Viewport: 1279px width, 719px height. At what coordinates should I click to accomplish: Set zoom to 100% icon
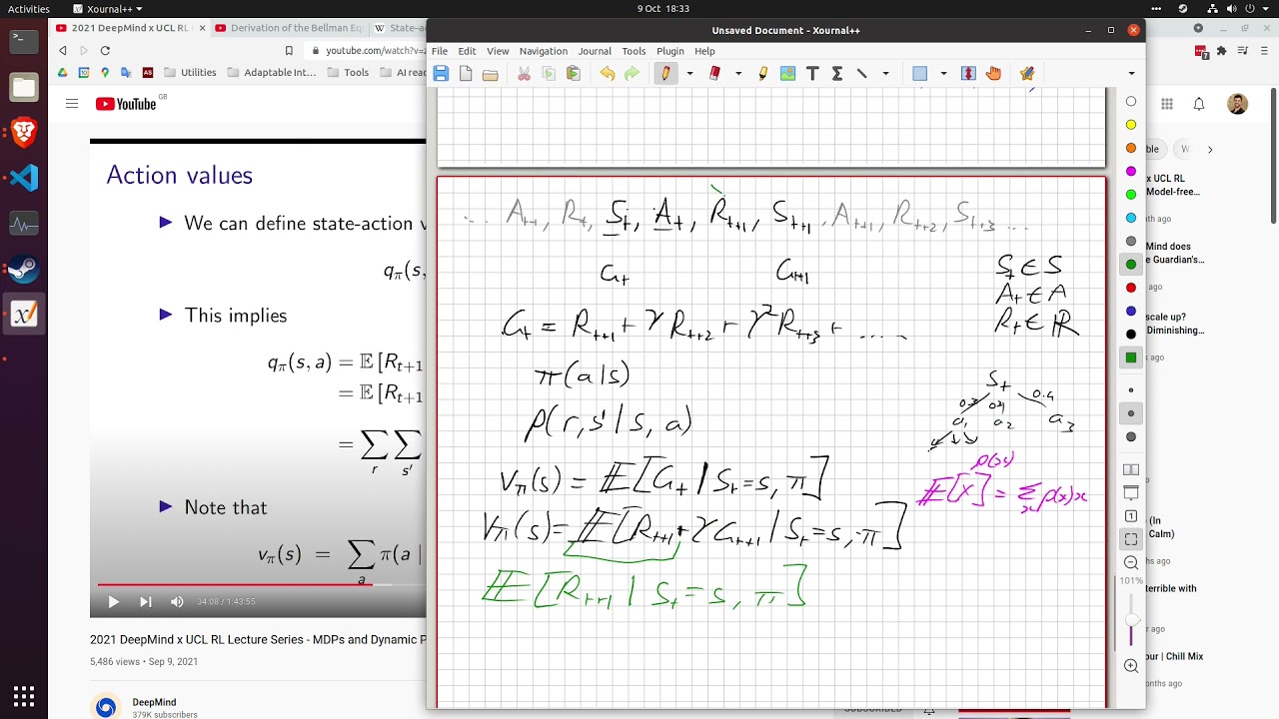click(x=1131, y=515)
